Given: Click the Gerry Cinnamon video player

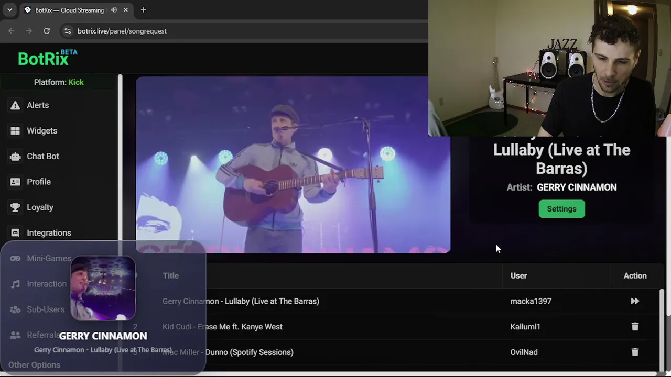Looking at the screenshot, I should click(293, 165).
